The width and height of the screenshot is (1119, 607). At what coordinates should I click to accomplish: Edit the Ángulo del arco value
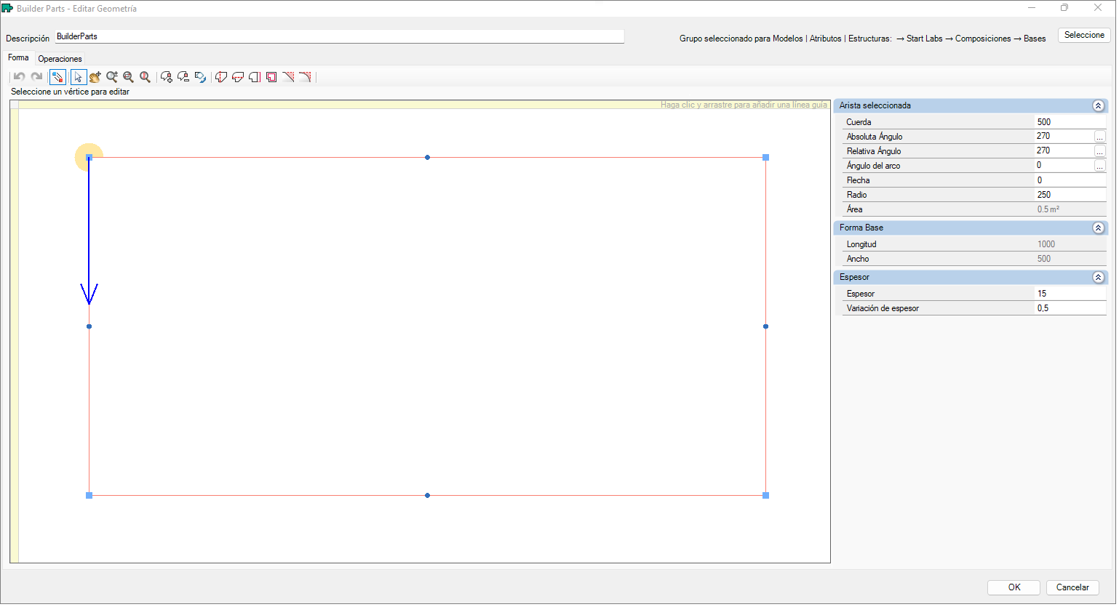coord(1064,166)
